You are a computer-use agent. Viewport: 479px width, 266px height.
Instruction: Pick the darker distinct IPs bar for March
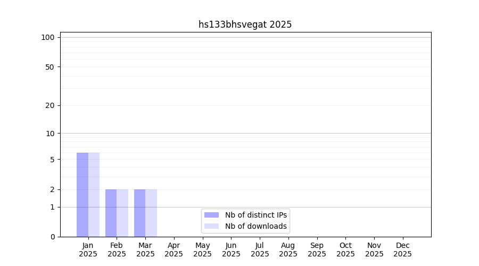click(139, 213)
